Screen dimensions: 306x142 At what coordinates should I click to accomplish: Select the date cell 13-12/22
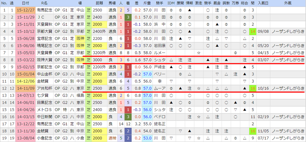(x=25, y=124)
